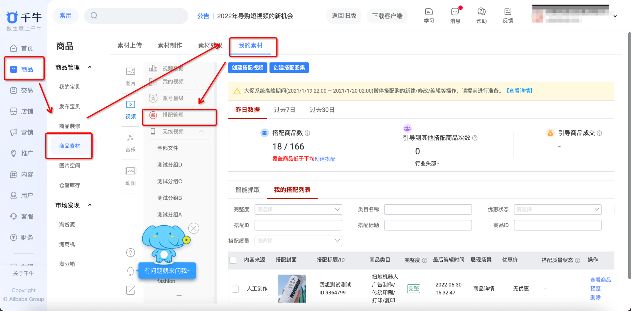Screen dimensions: 631x311
Task: Click the 类目名称 input field
Action: coord(428,209)
